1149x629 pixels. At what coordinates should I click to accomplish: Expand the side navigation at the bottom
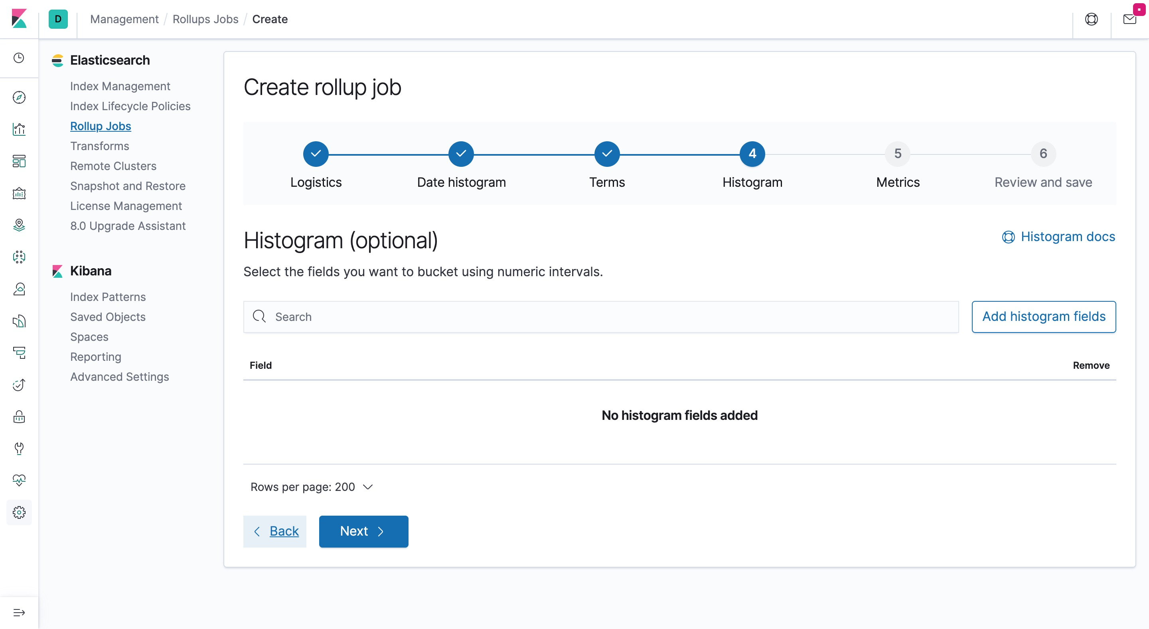click(19, 613)
